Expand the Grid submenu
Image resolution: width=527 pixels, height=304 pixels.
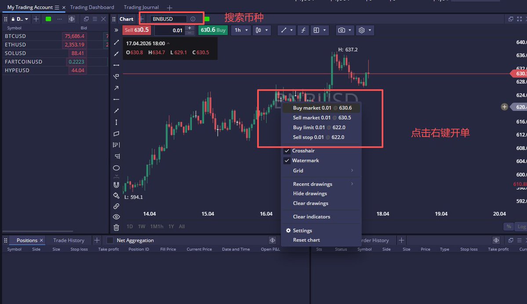click(x=321, y=171)
